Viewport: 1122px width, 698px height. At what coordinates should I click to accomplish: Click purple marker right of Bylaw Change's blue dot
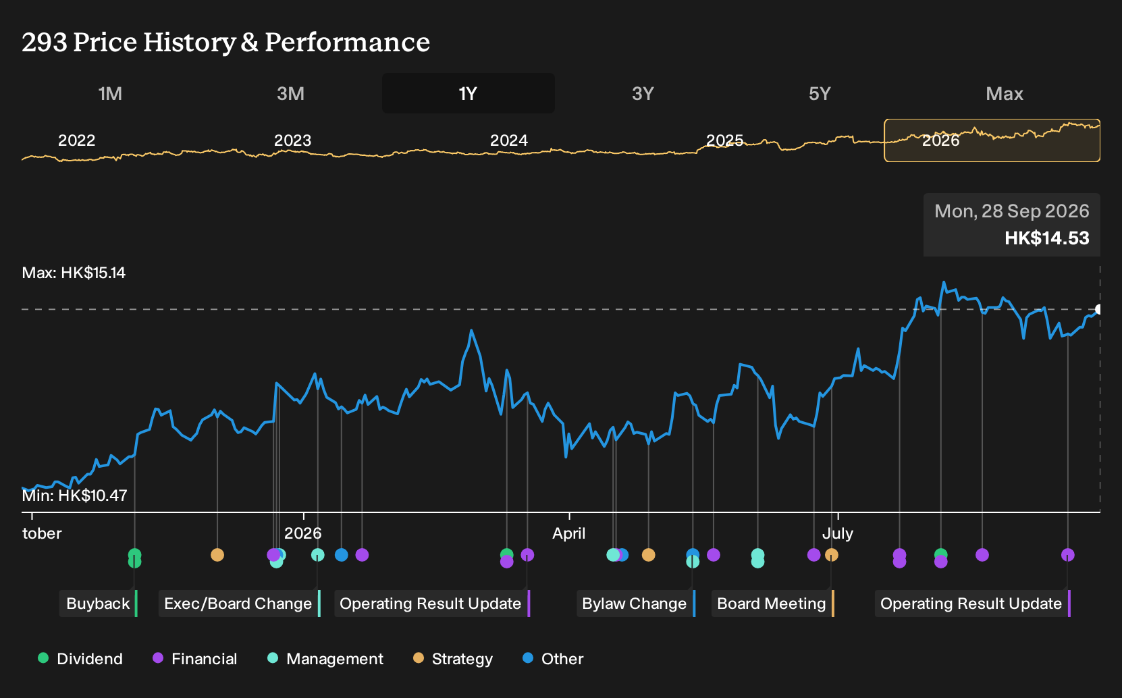pyautogui.click(x=713, y=555)
